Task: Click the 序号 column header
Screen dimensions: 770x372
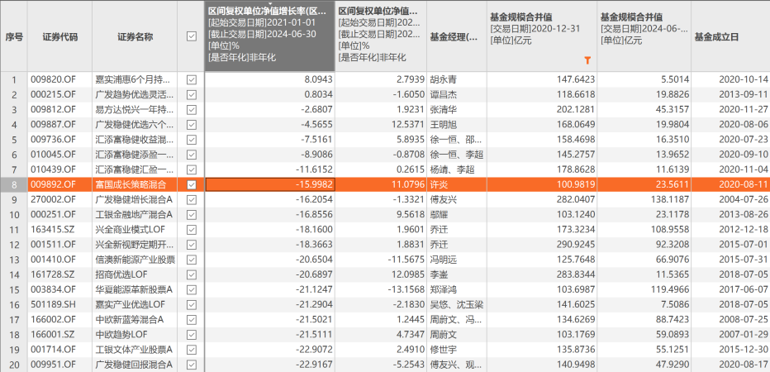Action: (14, 36)
